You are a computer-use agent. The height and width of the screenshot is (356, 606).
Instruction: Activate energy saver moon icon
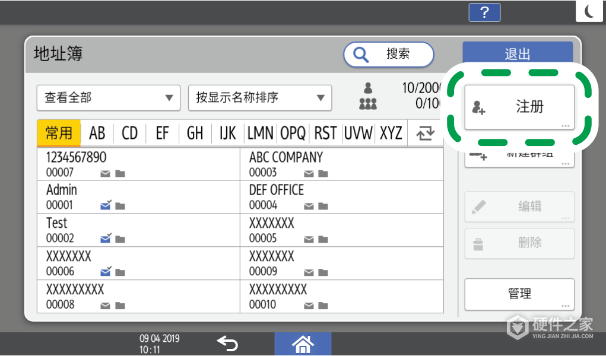pos(589,11)
